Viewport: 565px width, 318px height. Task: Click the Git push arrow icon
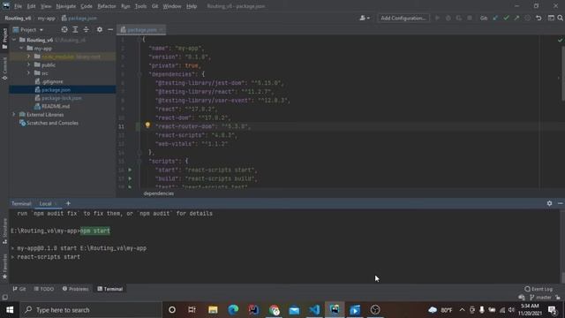(x=516, y=18)
